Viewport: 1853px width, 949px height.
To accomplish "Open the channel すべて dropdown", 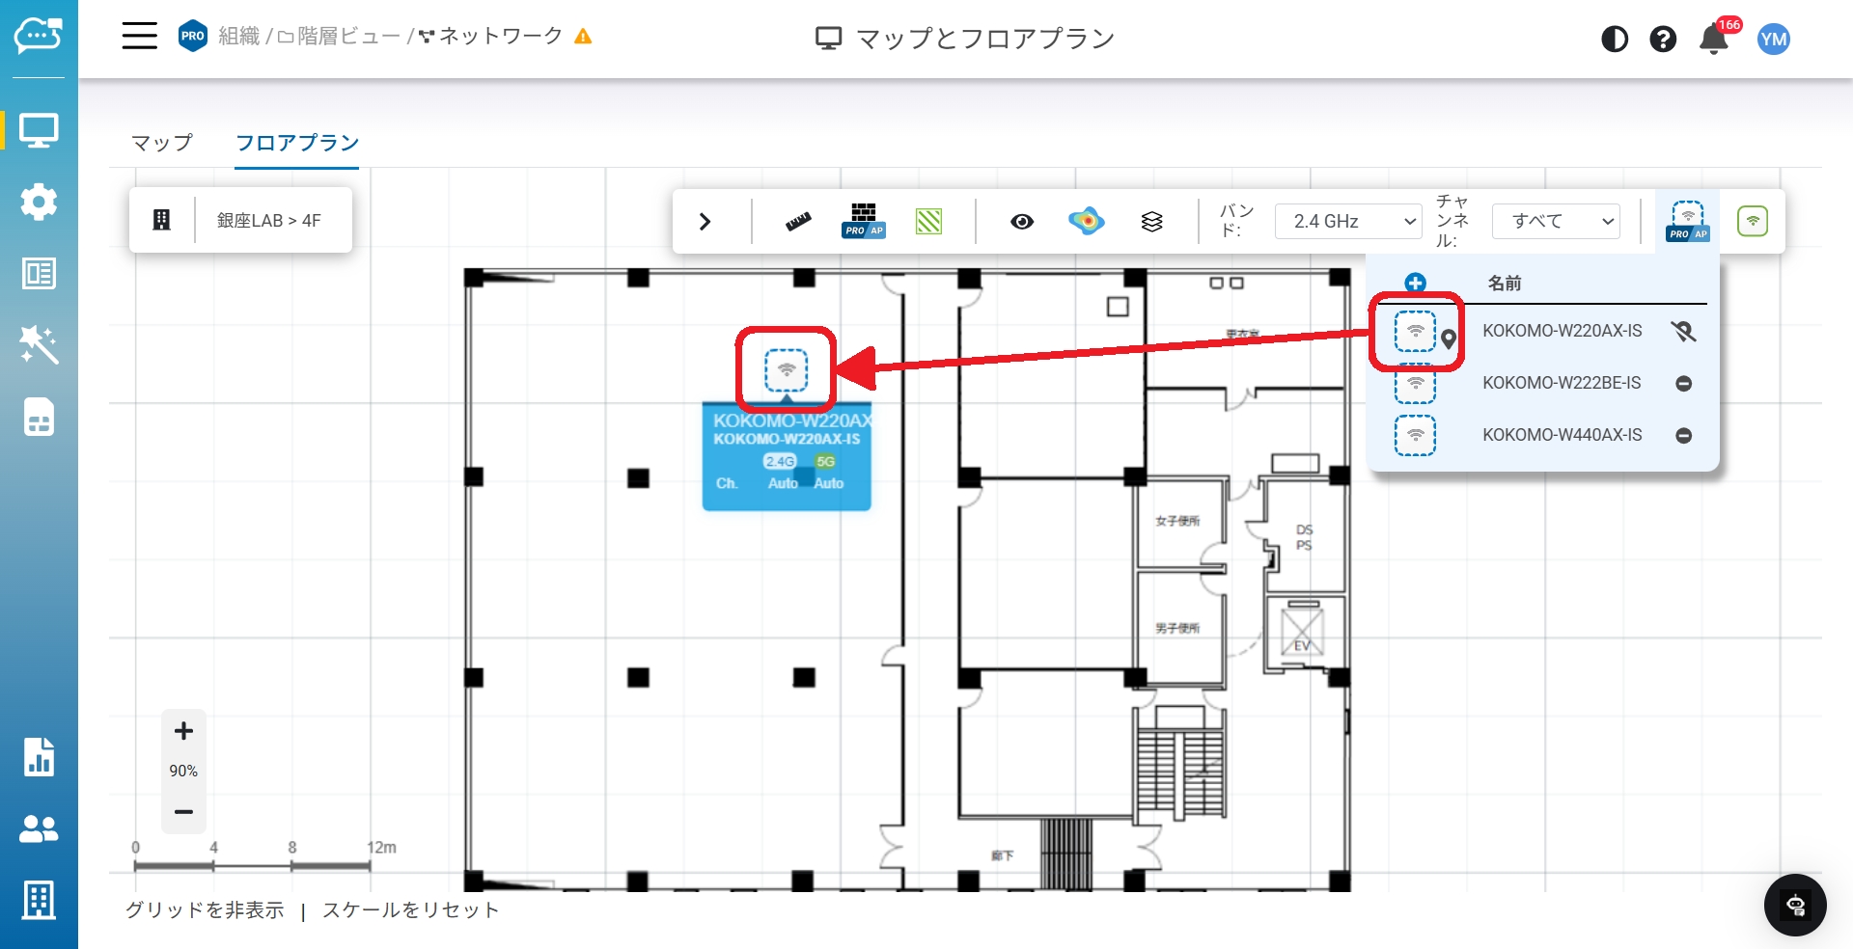I will (x=1555, y=221).
